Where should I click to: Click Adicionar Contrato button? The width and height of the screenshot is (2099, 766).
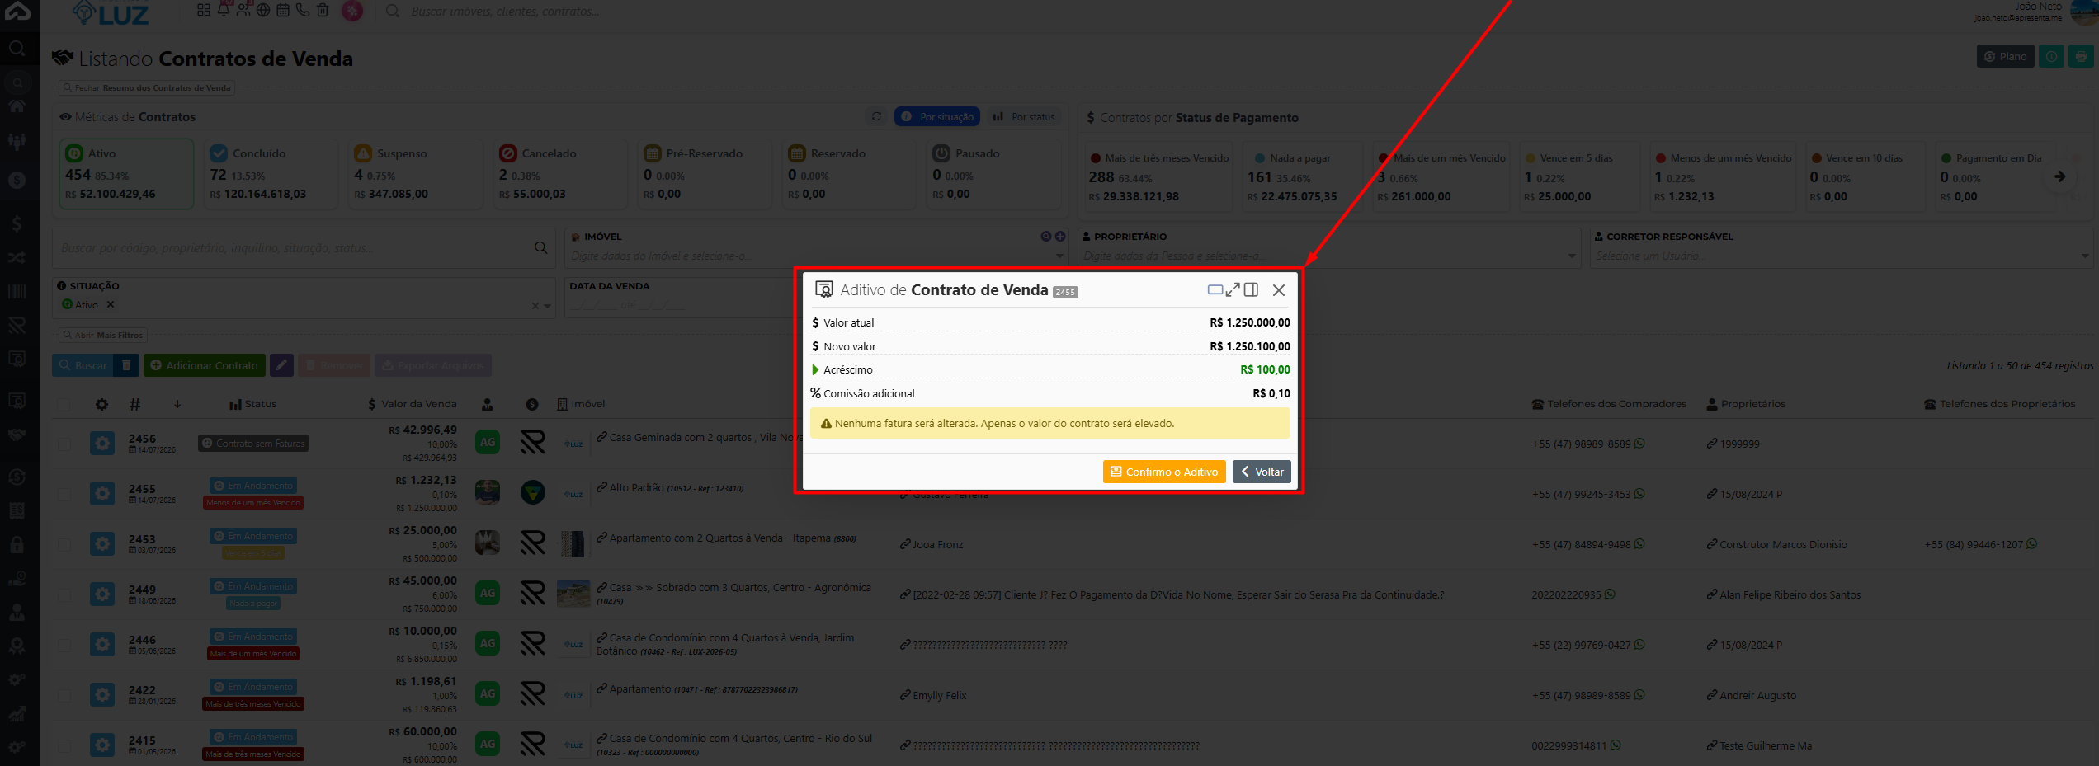(205, 365)
